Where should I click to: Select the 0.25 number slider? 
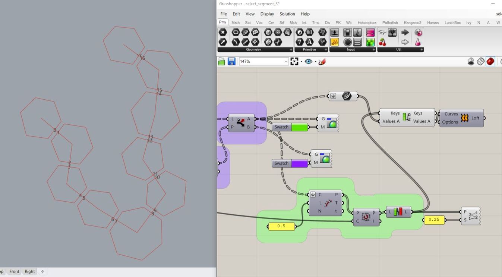click(433, 220)
